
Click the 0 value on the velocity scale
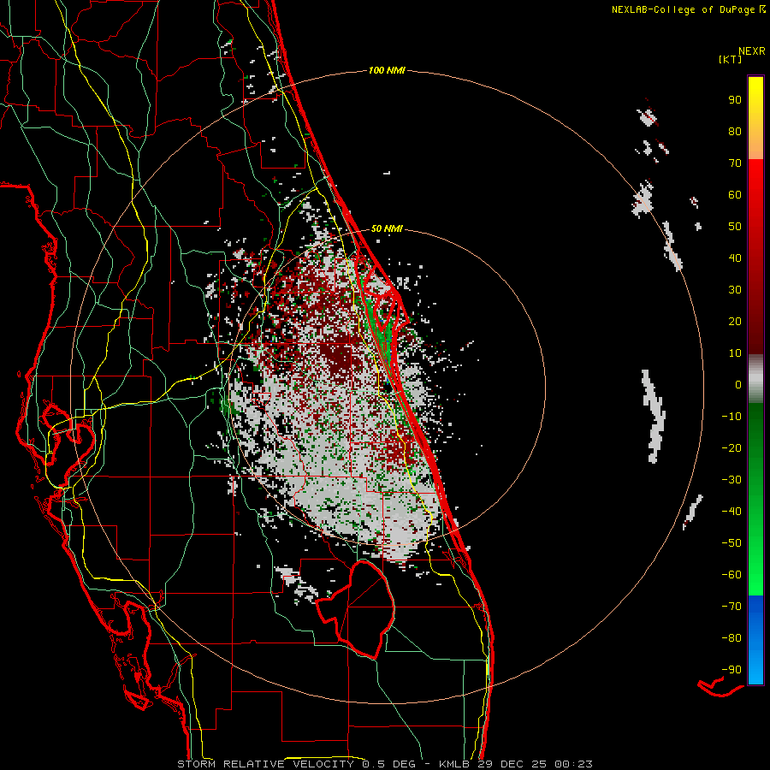[738, 384]
